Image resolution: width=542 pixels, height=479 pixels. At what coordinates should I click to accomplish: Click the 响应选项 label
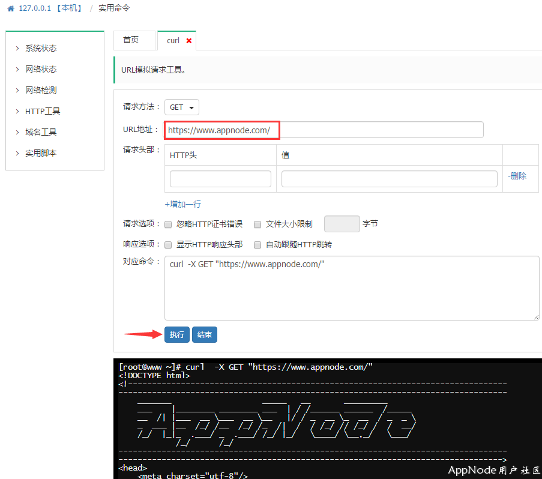(x=142, y=244)
